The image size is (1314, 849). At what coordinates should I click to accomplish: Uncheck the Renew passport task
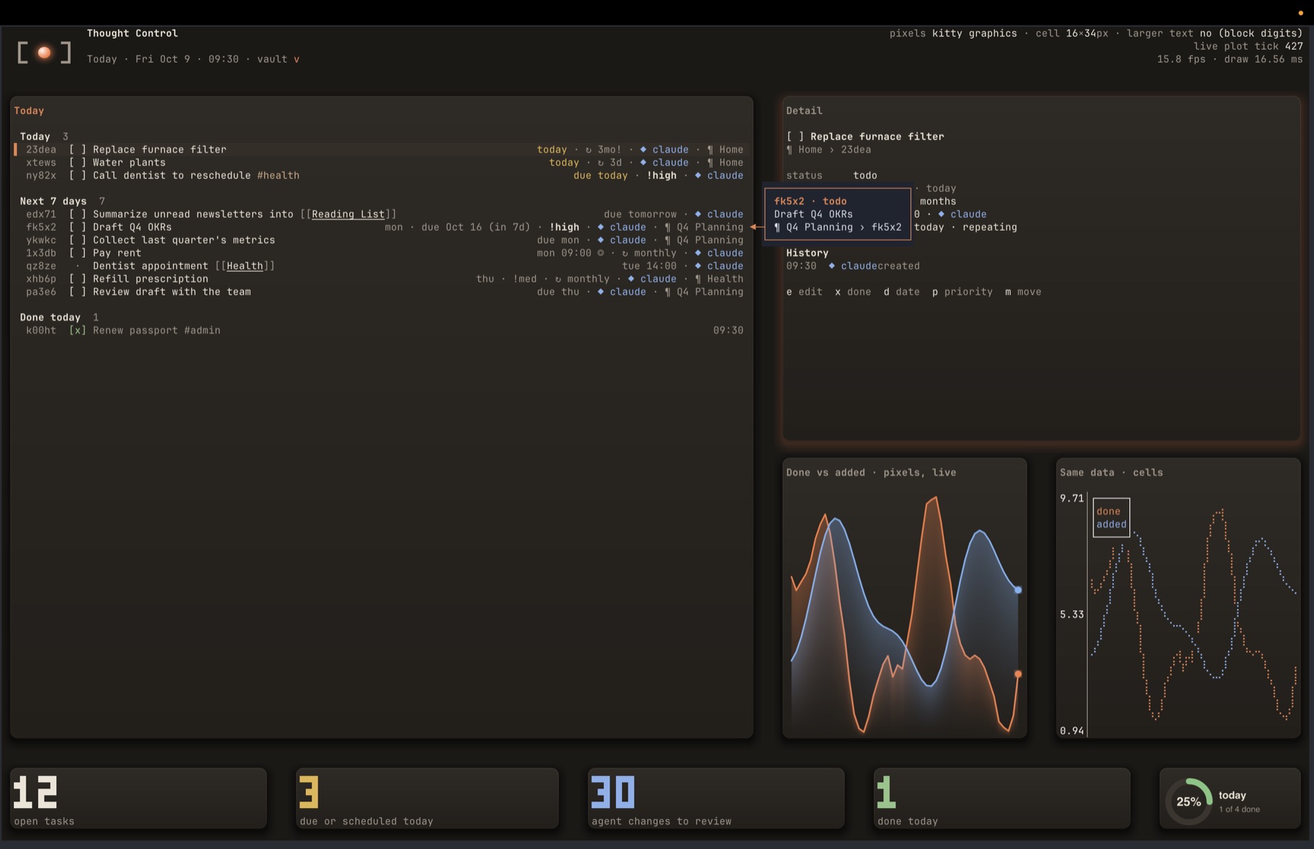77,330
